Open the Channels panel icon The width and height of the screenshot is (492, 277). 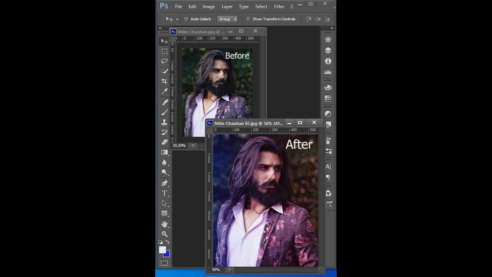(x=328, y=193)
